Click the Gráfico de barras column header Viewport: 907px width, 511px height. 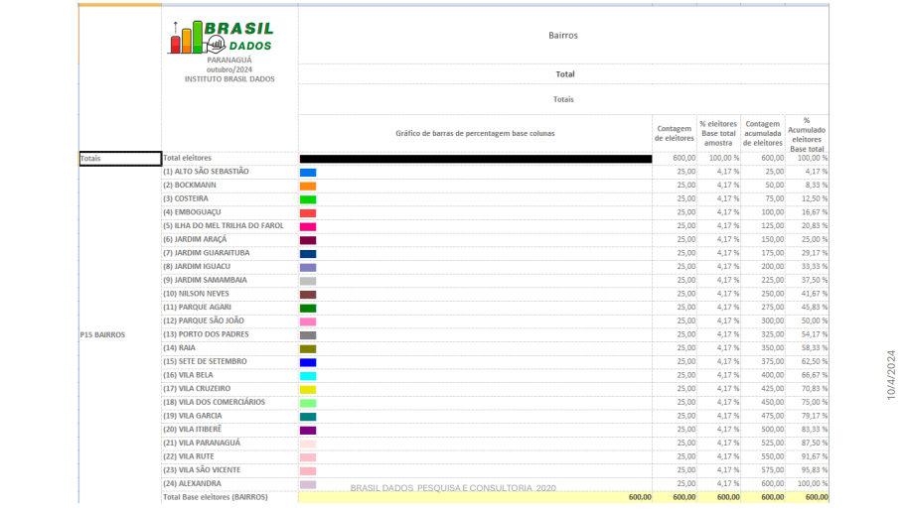[475, 134]
